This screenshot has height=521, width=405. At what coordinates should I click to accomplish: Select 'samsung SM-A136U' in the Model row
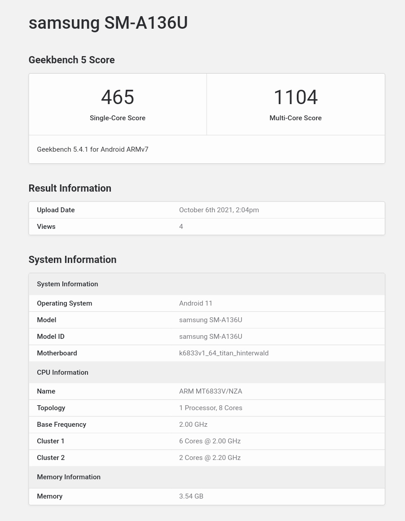point(211,320)
